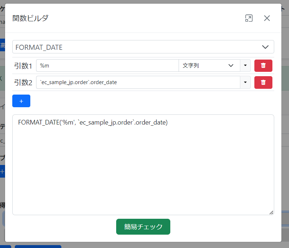Delete 引数1 with its red trash icon

pos(263,66)
